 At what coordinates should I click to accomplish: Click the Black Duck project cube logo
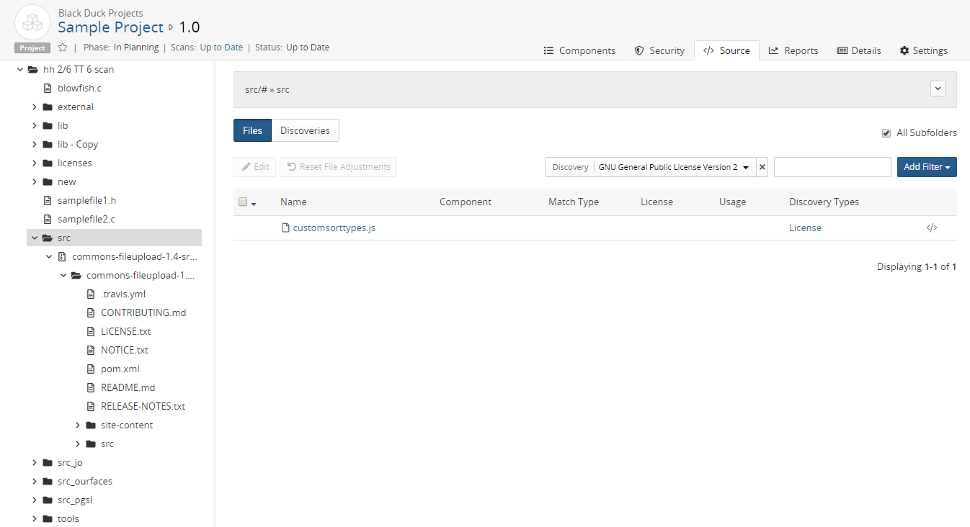click(32, 23)
